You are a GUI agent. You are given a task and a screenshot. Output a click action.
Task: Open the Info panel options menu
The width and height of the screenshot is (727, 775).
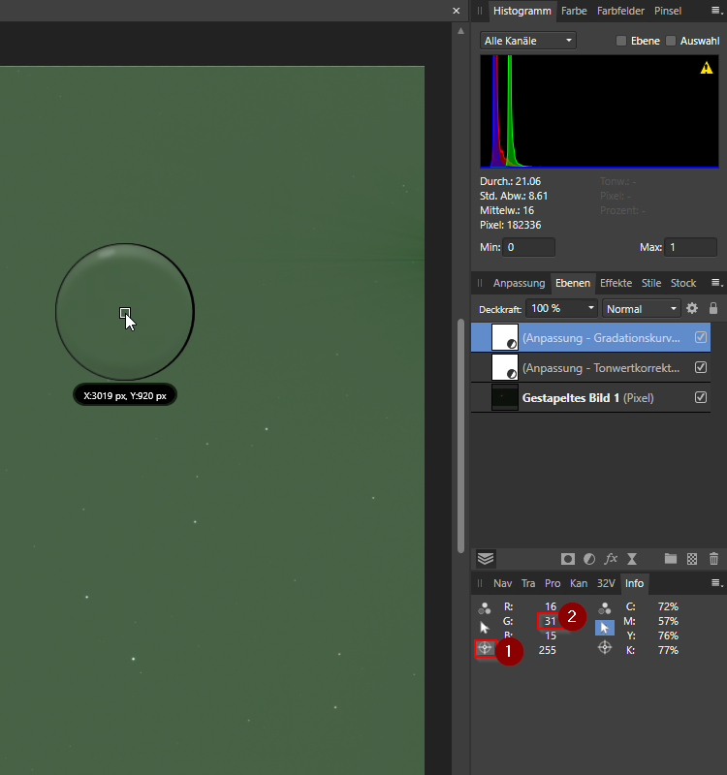coord(716,583)
